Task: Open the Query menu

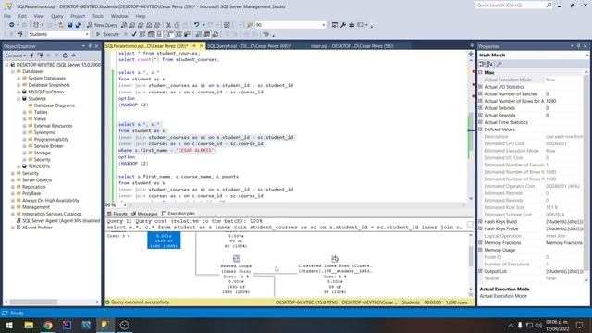Action: tap(57, 16)
